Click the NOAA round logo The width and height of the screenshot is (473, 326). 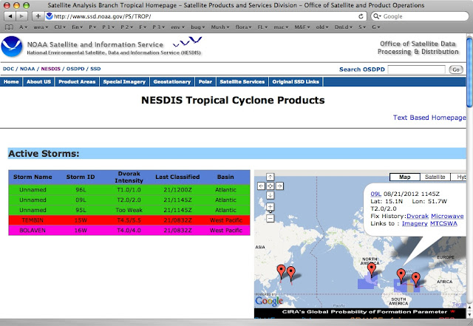click(12, 47)
